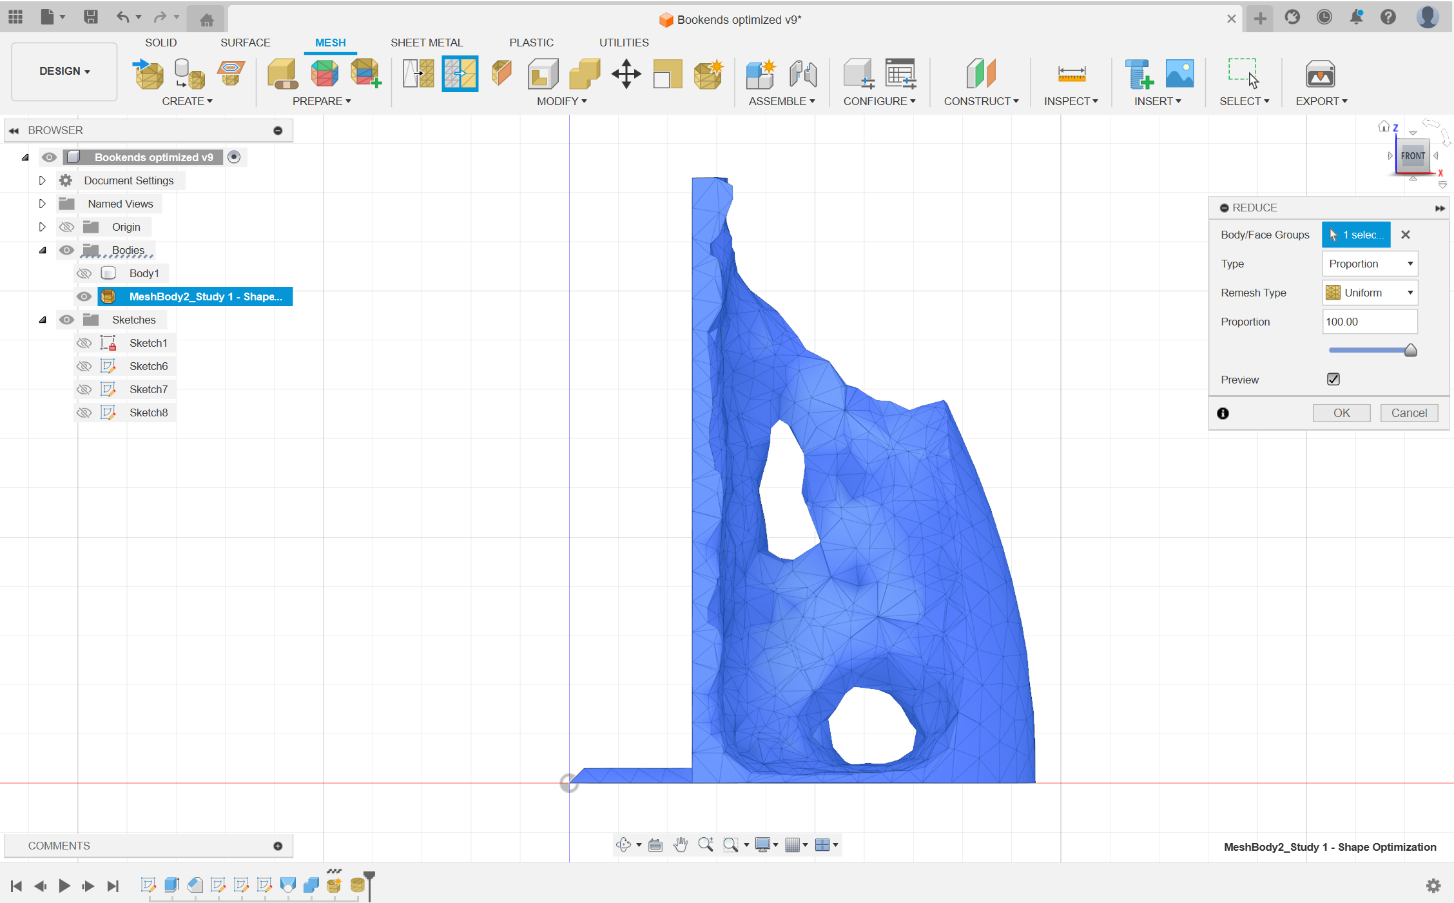Image resolution: width=1454 pixels, height=903 pixels.
Task: Clear the Body/Face Groups selection X
Action: (x=1406, y=235)
